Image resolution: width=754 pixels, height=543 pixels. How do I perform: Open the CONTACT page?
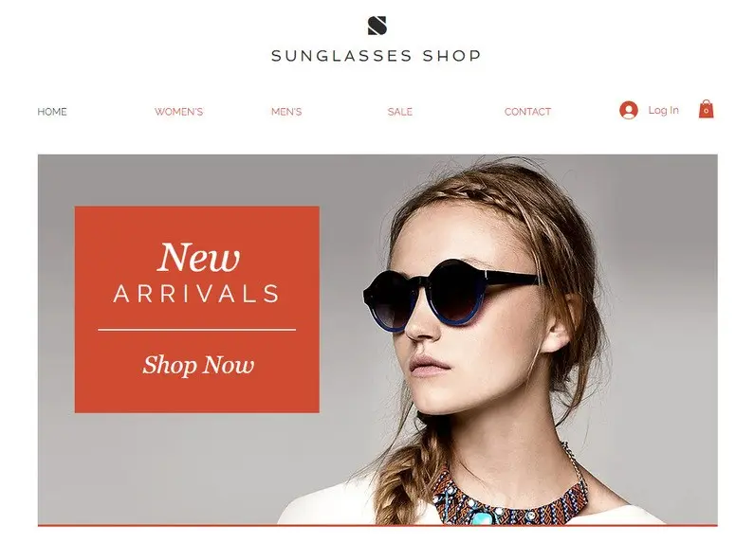click(x=527, y=112)
